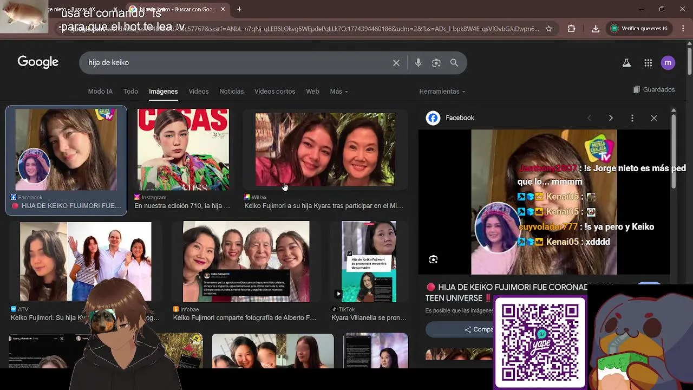Open search by image lens icon
This screenshot has width=693, height=390.
coord(436,63)
